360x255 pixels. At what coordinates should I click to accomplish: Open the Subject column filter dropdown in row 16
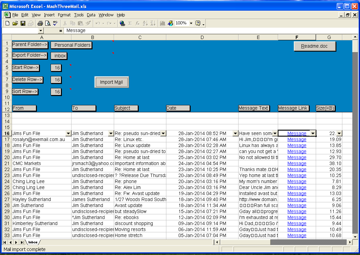(x=163, y=133)
